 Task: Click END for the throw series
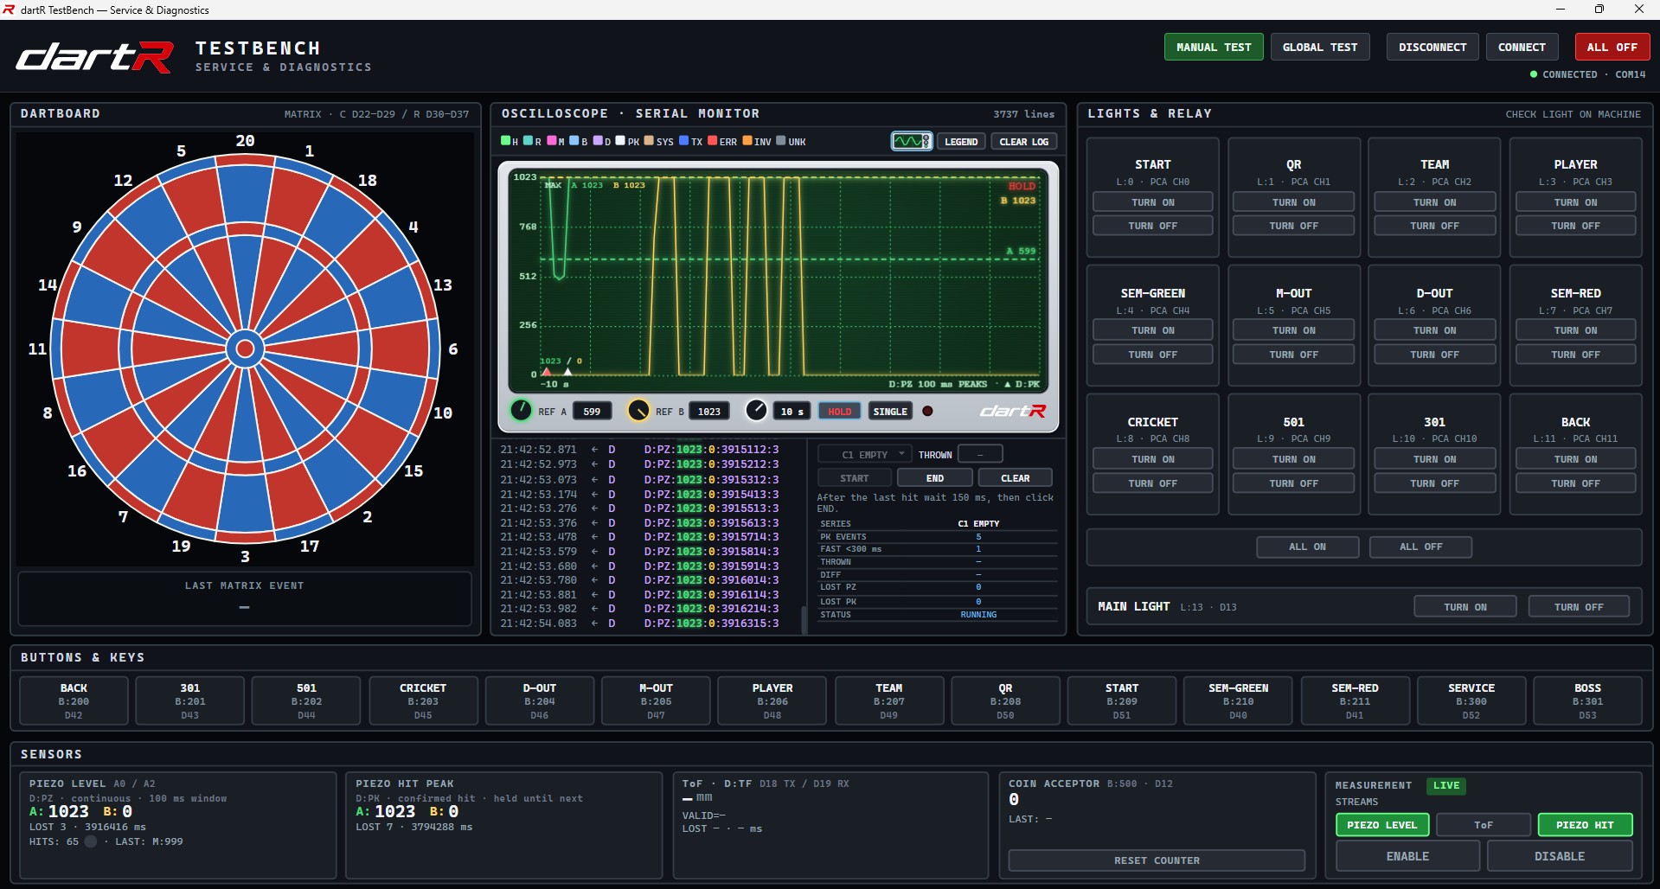click(x=935, y=478)
